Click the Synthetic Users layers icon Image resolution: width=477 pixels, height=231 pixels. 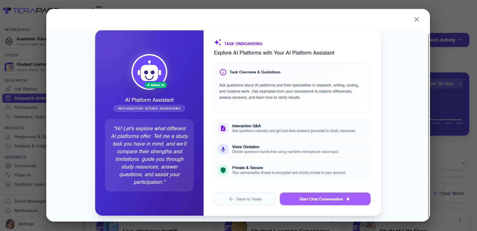(x=8, y=184)
